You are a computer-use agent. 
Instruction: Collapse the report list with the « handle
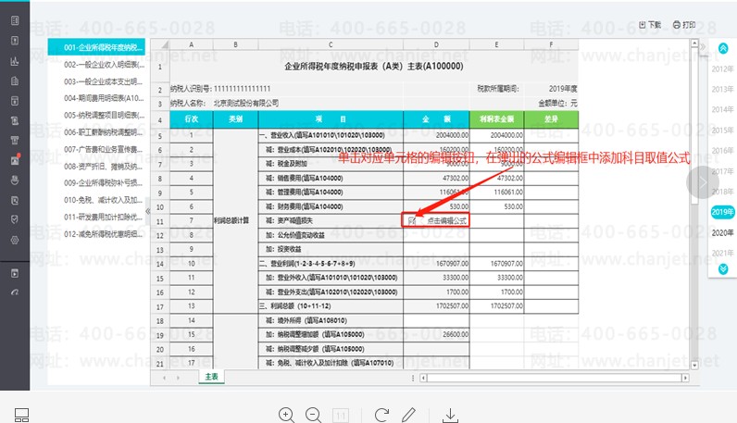click(147, 211)
